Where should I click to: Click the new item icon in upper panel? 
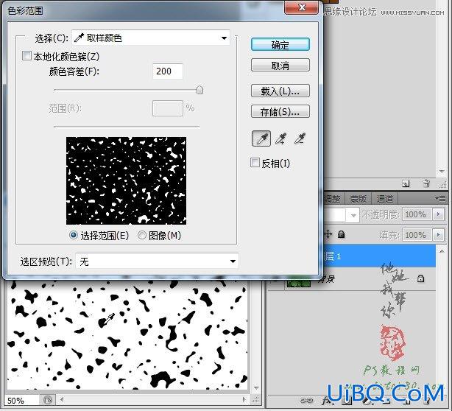[x=406, y=183]
